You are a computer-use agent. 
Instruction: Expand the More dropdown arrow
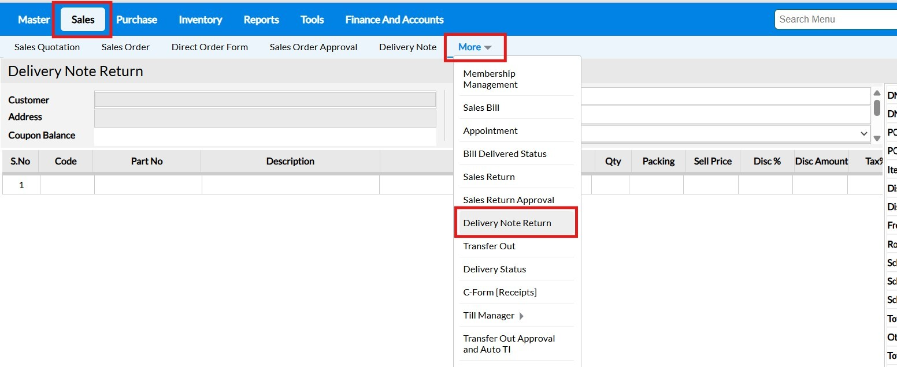point(488,48)
